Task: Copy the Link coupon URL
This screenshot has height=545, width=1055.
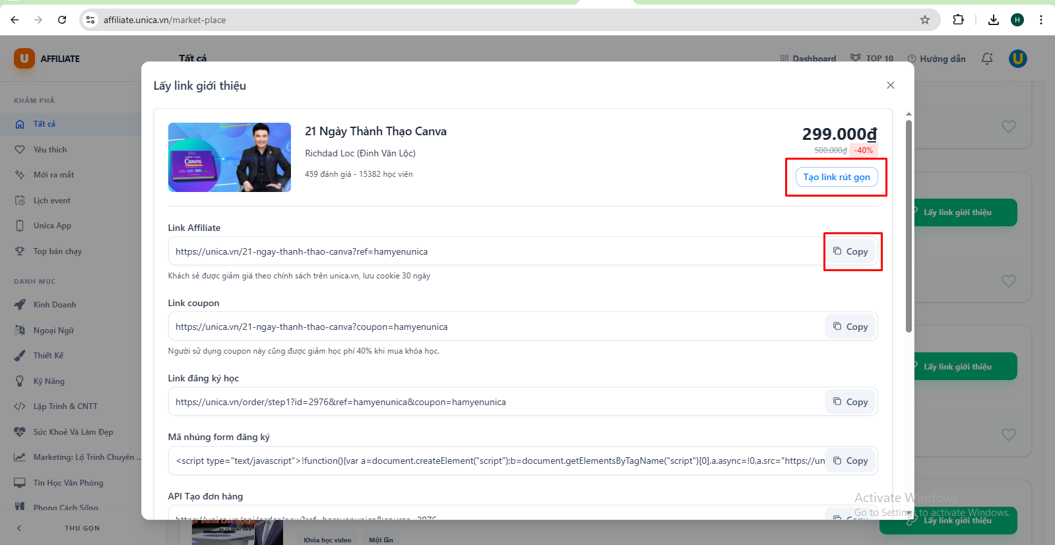Action: click(850, 327)
